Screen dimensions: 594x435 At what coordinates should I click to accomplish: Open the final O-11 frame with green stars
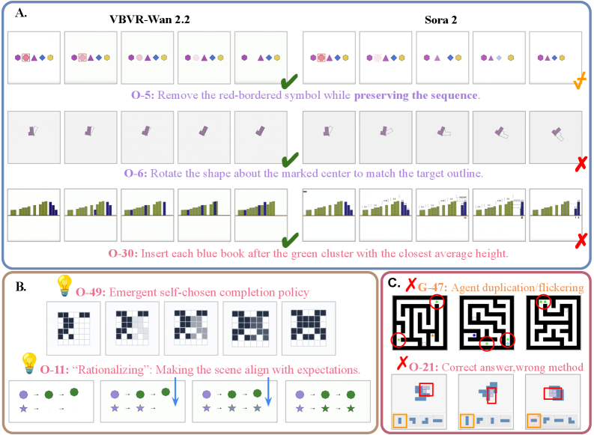tap(327, 401)
